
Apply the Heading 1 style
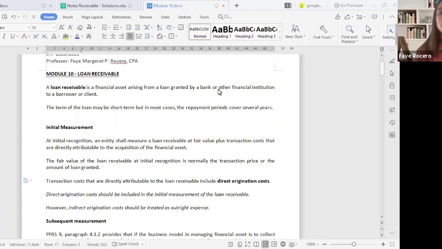222,32
